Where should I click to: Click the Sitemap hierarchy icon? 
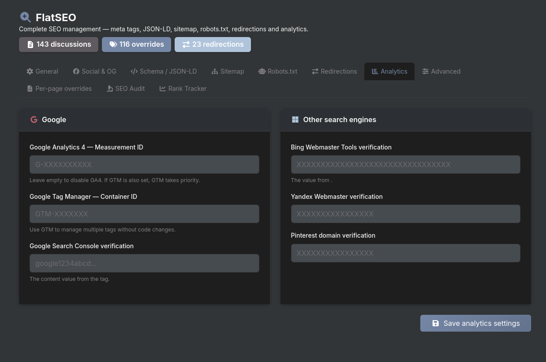click(215, 71)
